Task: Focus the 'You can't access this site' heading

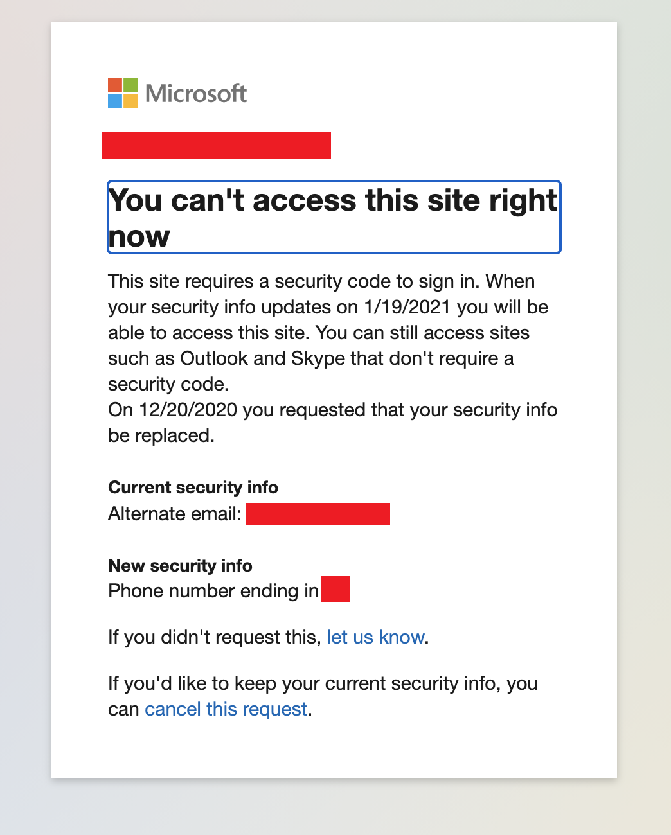Action: 334,218
